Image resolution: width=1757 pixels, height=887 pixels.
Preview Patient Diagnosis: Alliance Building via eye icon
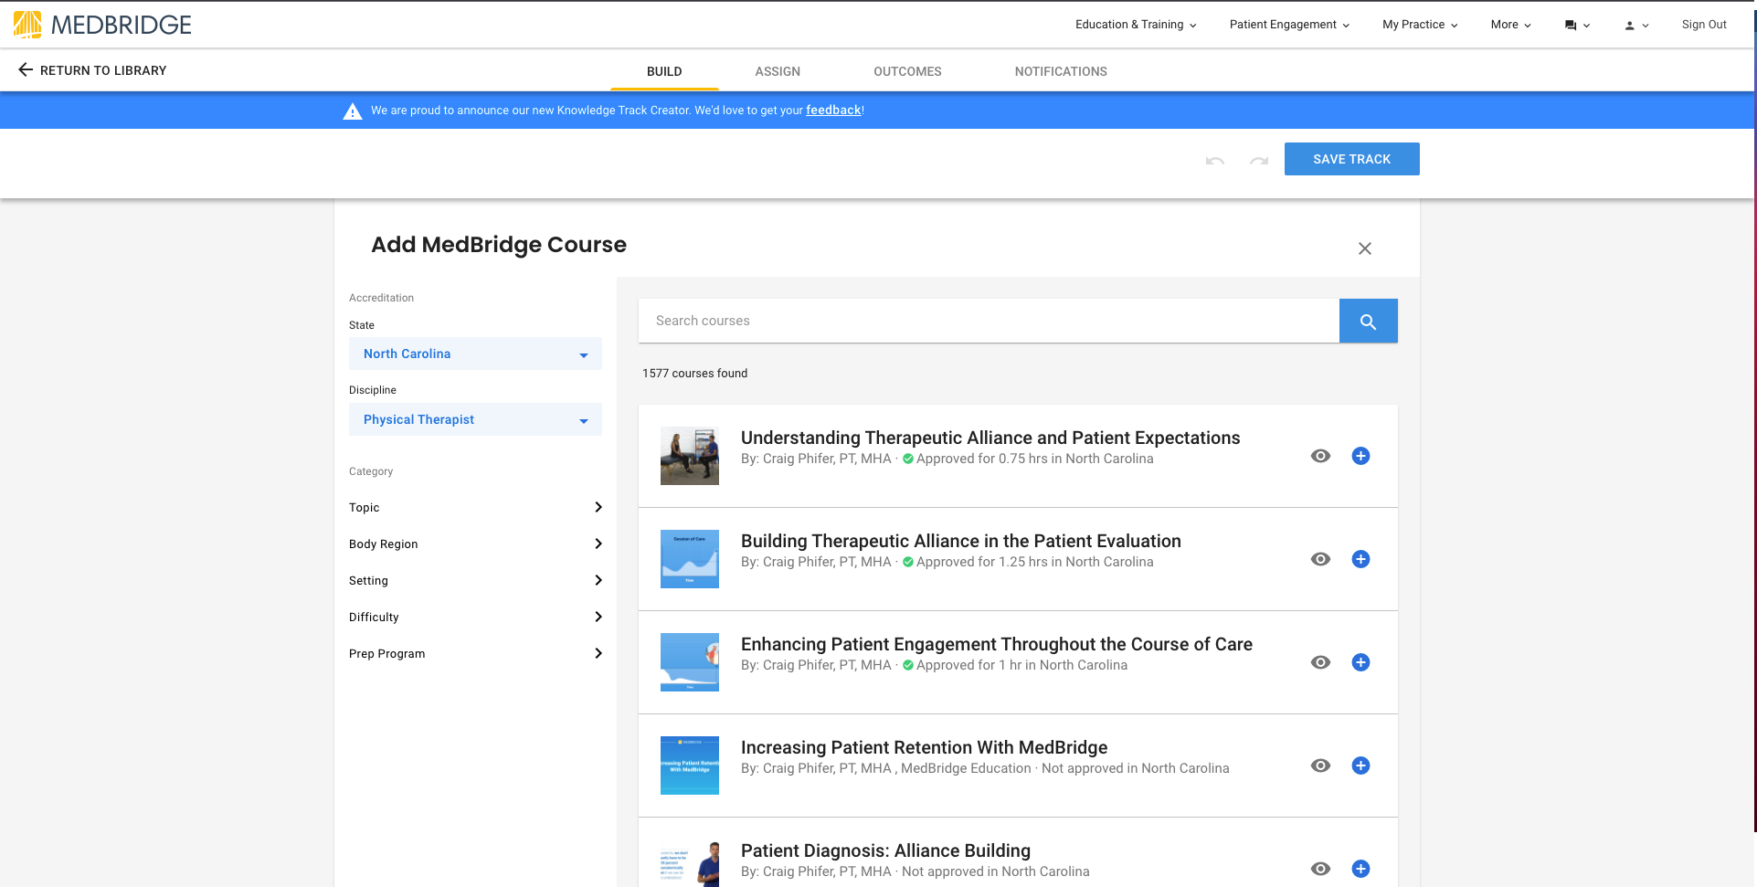[x=1320, y=869]
